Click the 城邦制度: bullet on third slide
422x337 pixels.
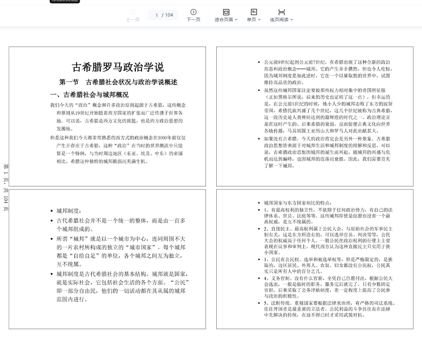pos(69,211)
